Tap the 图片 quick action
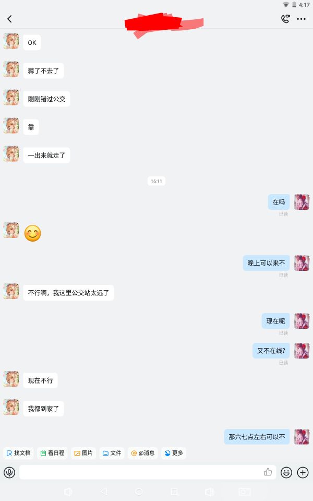Image resolution: width=313 pixels, height=501 pixels. (x=83, y=453)
